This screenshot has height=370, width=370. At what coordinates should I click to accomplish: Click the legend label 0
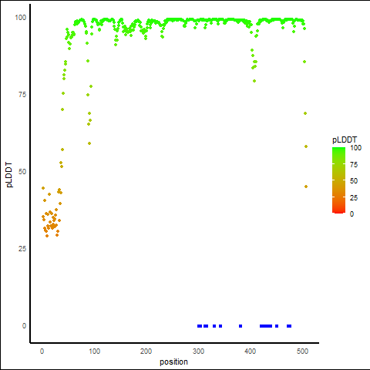pyautogui.click(x=351, y=214)
